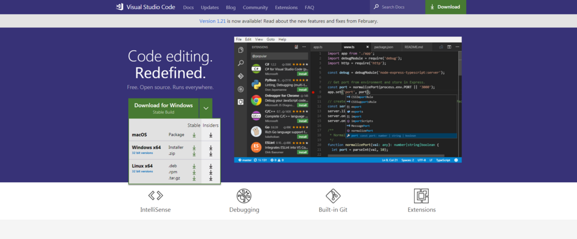
Task: Click Install for the Python extension
Action: pyautogui.click(x=303, y=89)
